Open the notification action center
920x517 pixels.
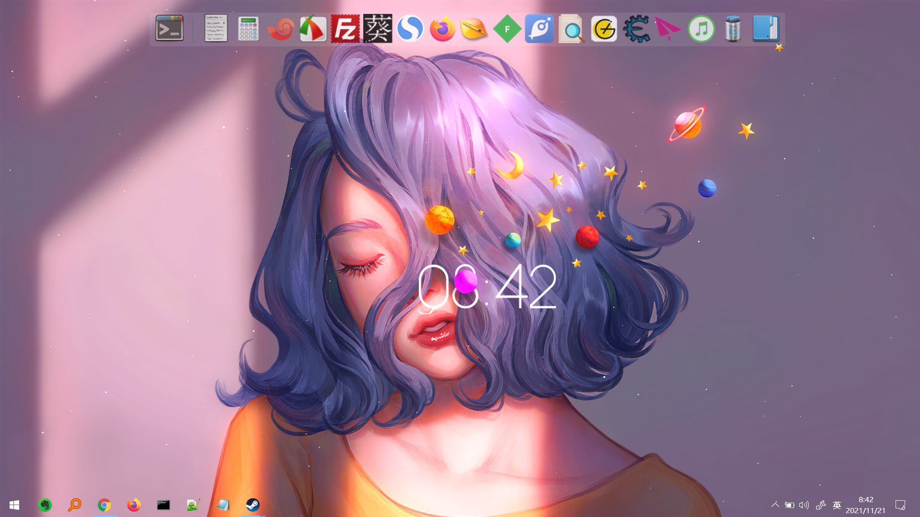click(x=900, y=505)
